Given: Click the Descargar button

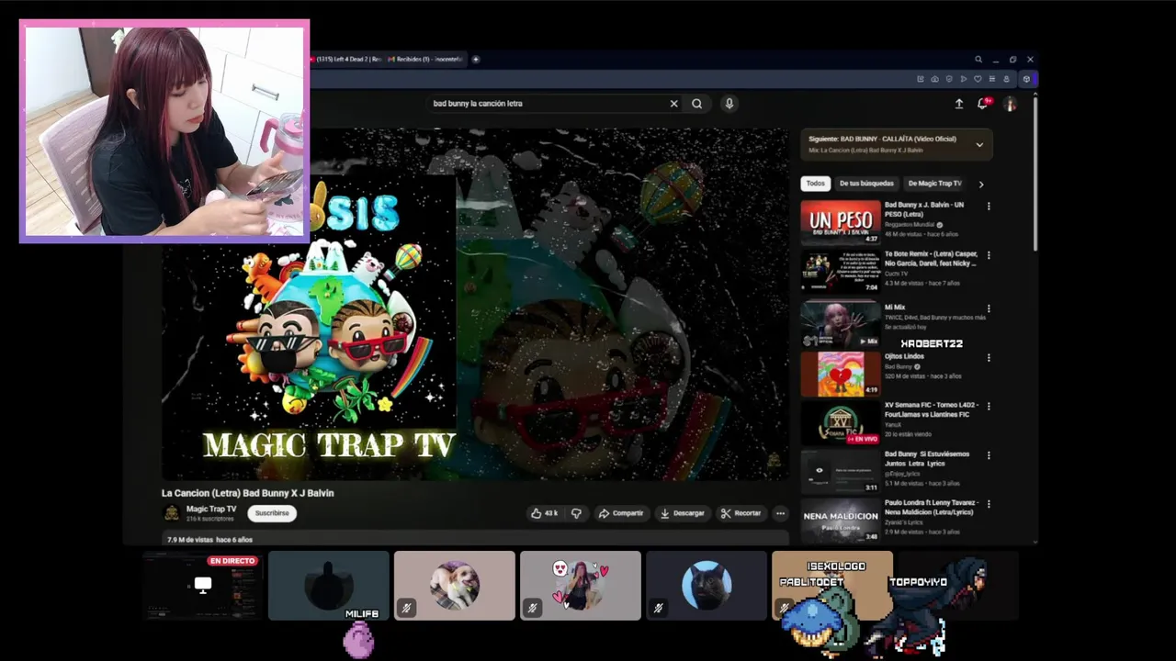Looking at the screenshot, I should coord(683,513).
